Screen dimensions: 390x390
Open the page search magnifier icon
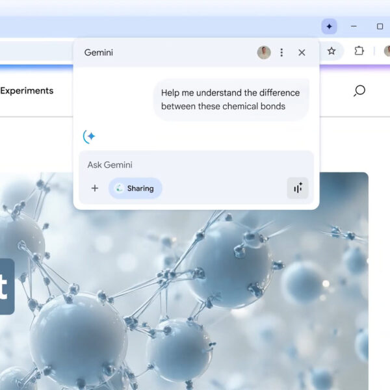point(359,90)
